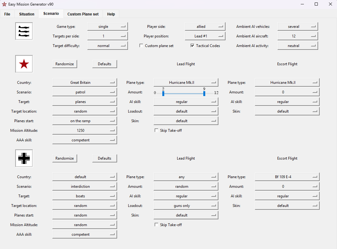Open axis Lead plane type dropdown any
The height and width of the screenshot is (249, 337).
click(186, 177)
